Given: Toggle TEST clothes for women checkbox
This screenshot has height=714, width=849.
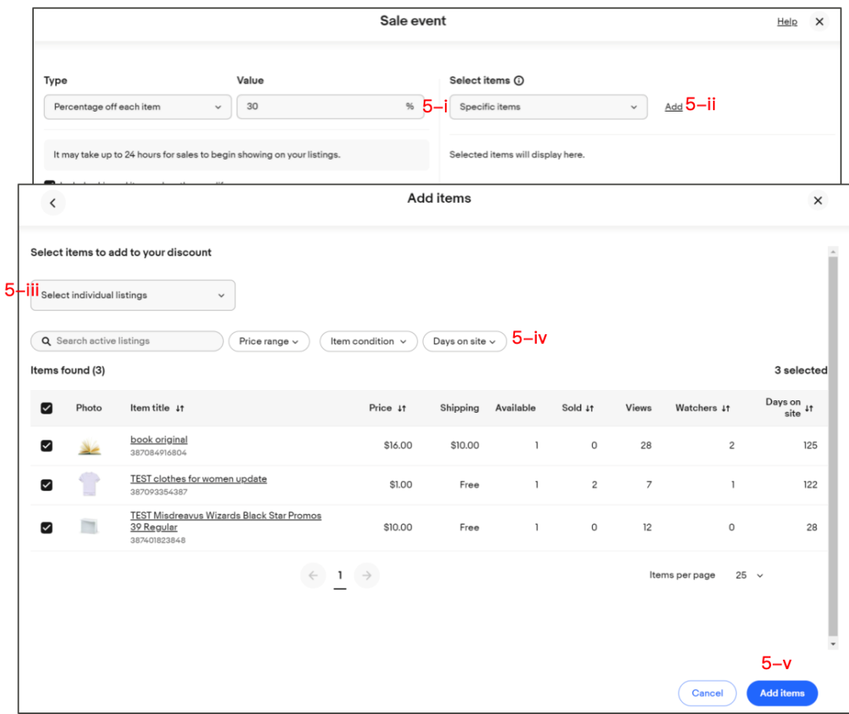Looking at the screenshot, I should (46, 485).
